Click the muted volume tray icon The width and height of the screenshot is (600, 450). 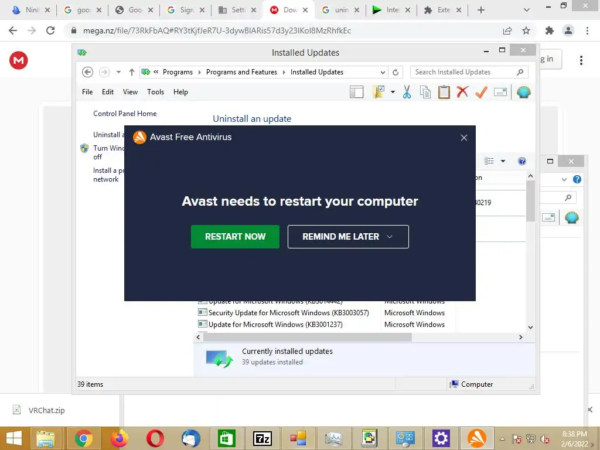pyautogui.click(x=545, y=439)
